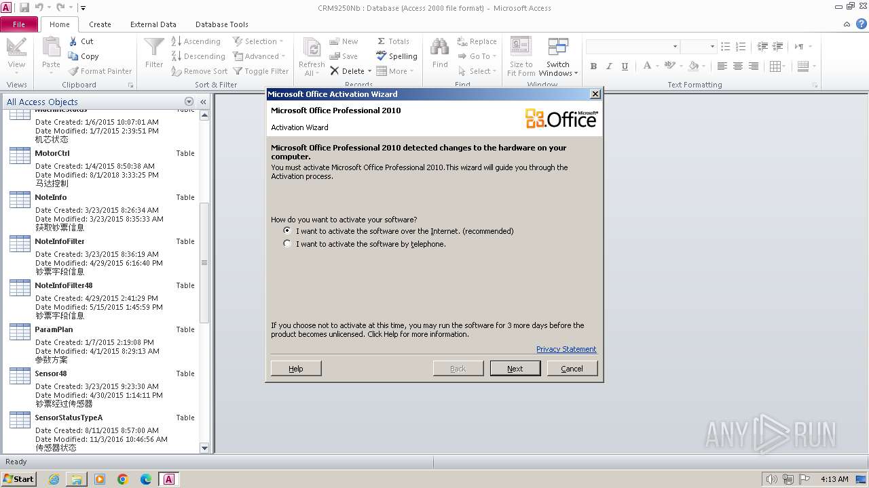Select the NoteInfo table
The height and width of the screenshot is (488, 869).
[102, 210]
